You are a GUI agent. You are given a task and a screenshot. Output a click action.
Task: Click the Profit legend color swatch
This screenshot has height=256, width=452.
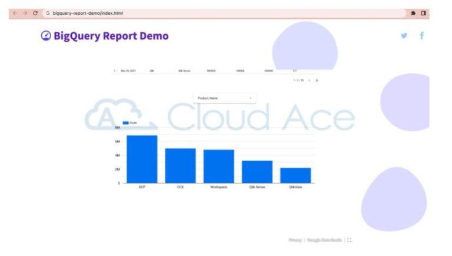point(125,123)
